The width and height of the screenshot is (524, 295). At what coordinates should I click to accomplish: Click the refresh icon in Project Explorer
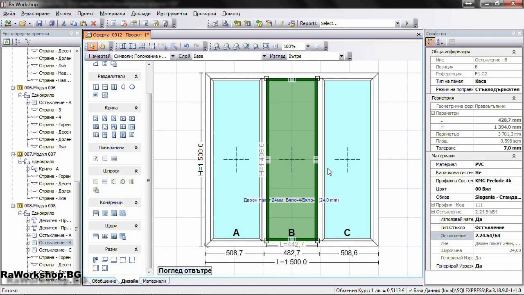click(7, 41)
